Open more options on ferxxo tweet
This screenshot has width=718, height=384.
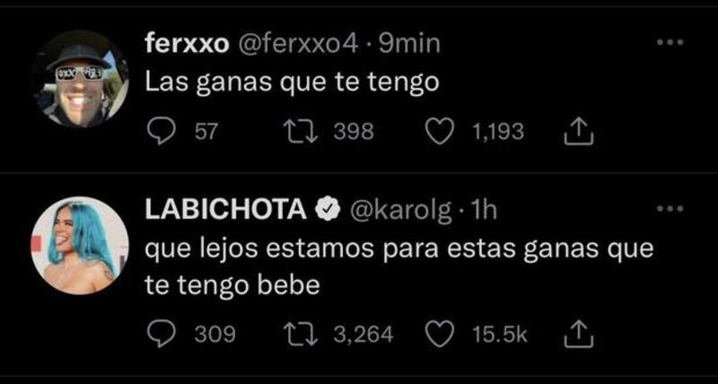(x=670, y=42)
